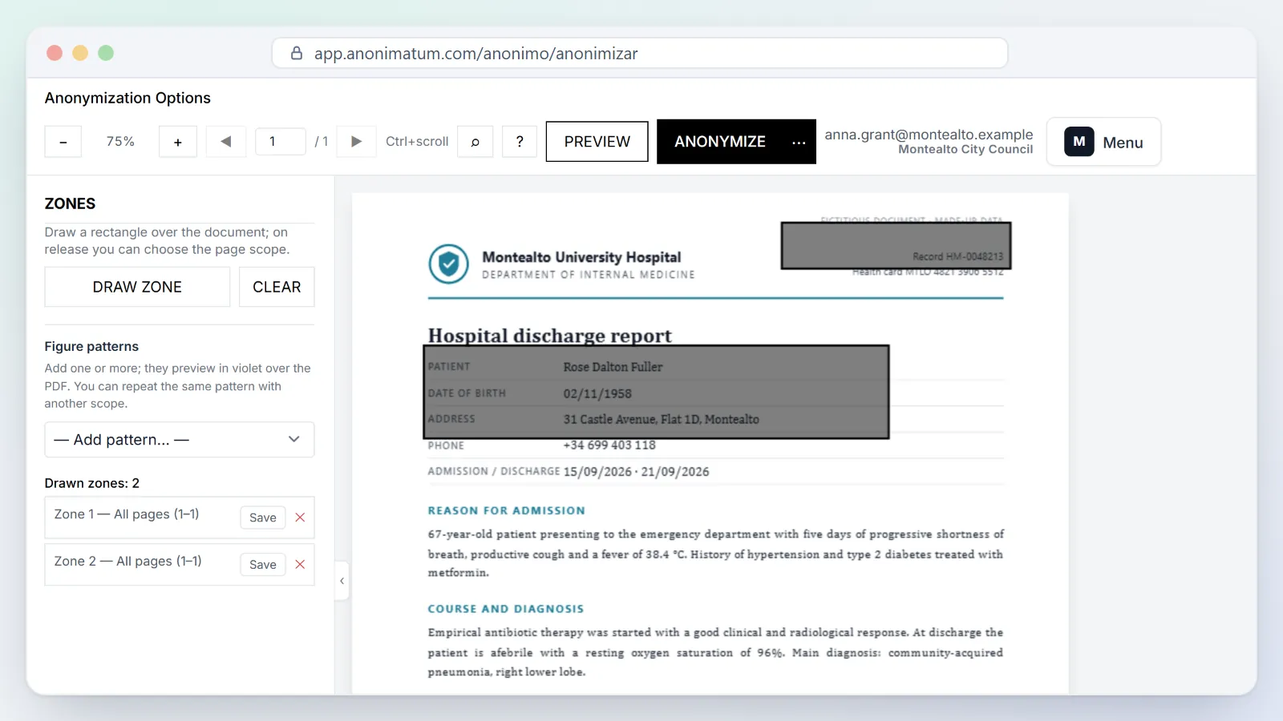
Task: Click the M avatar icon
Action: point(1079,142)
